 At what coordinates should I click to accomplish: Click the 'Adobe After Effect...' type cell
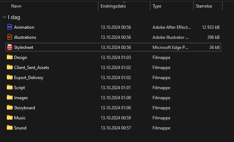[172, 27]
